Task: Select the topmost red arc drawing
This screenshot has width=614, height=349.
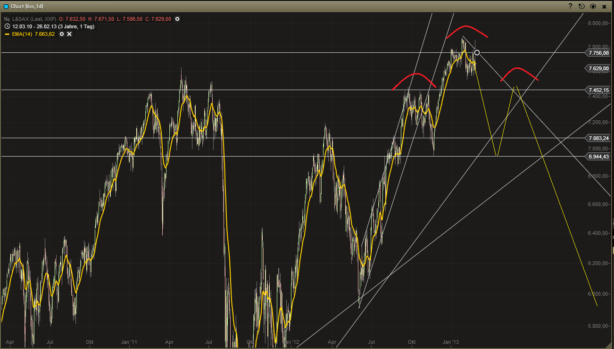Action: point(466,31)
